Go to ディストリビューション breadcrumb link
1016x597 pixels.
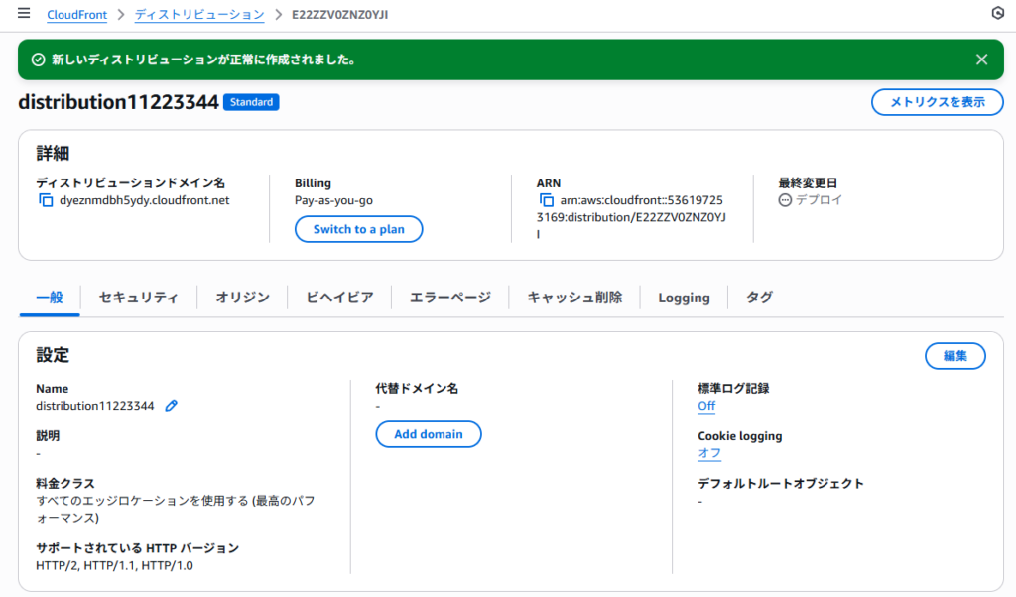pos(199,15)
